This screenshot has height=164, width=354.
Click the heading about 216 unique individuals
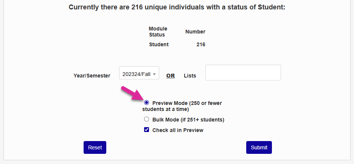177,7
